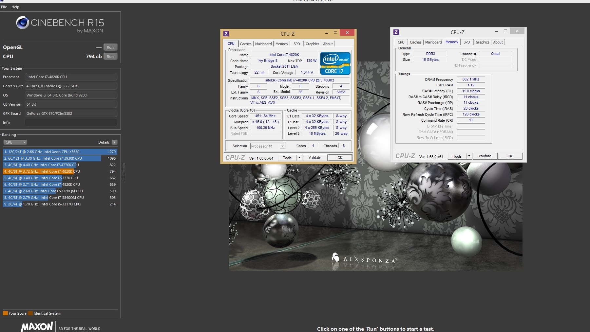
Task: Switch to the Caches tab in the CPU-Z CPU window
Action: pyautogui.click(x=246, y=44)
